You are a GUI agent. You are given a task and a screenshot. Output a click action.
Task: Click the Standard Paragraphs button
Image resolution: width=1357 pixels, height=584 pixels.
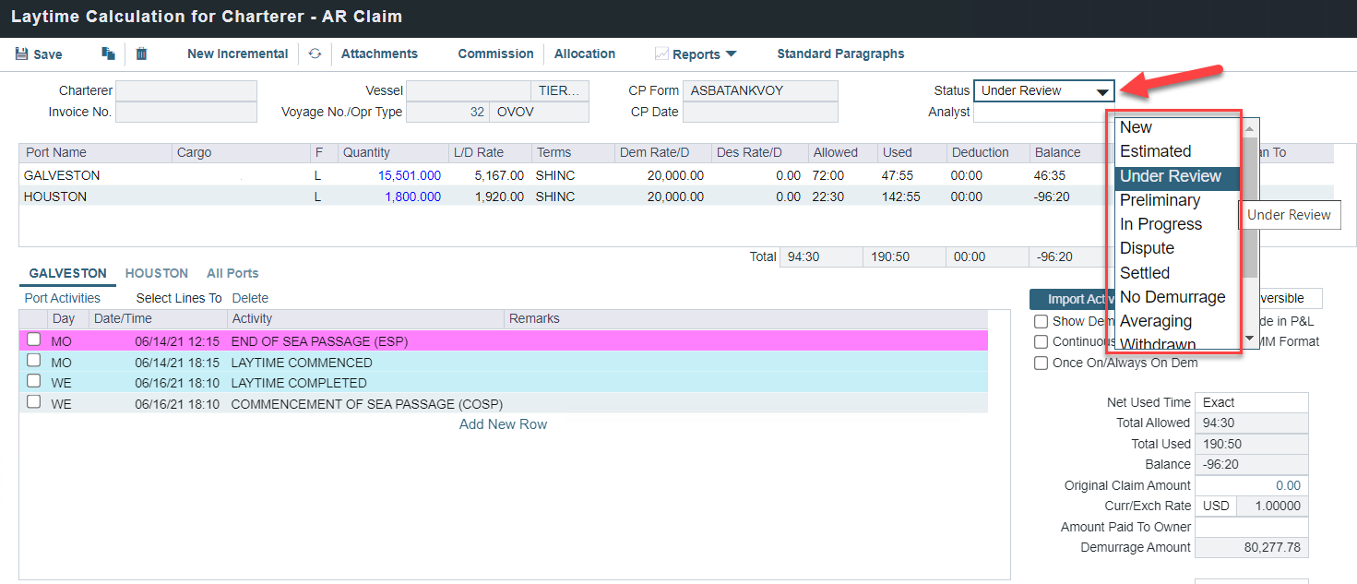(x=840, y=54)
